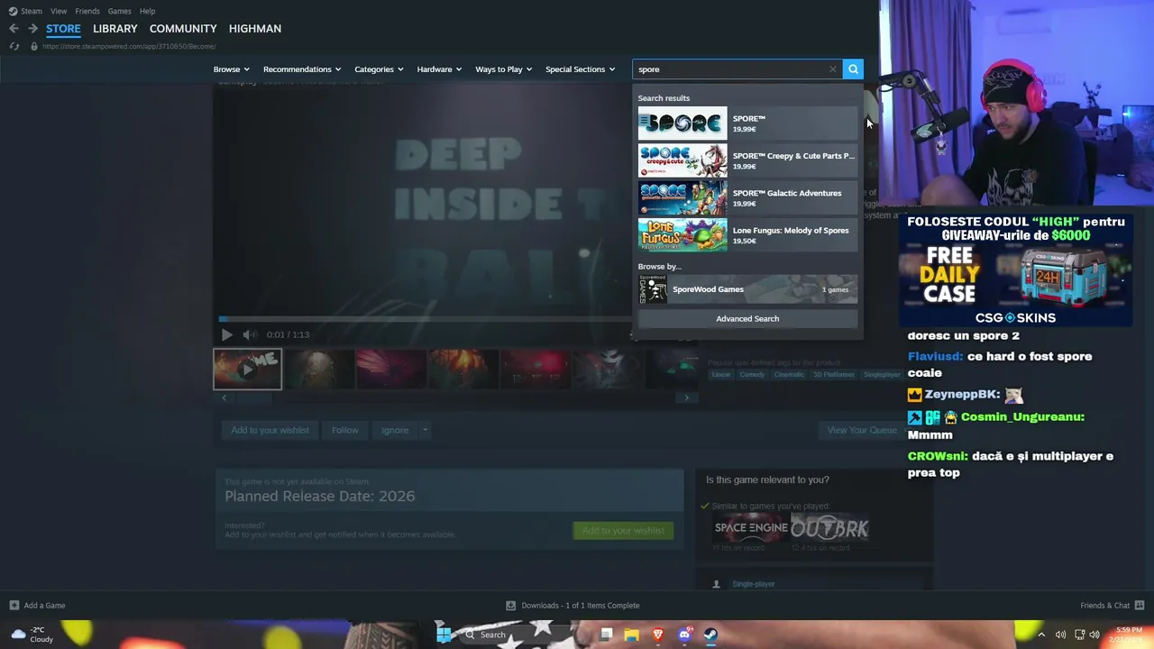
Task: Click Add to your wishlist button
Action: pyautogui.click(x=270, y=430)
